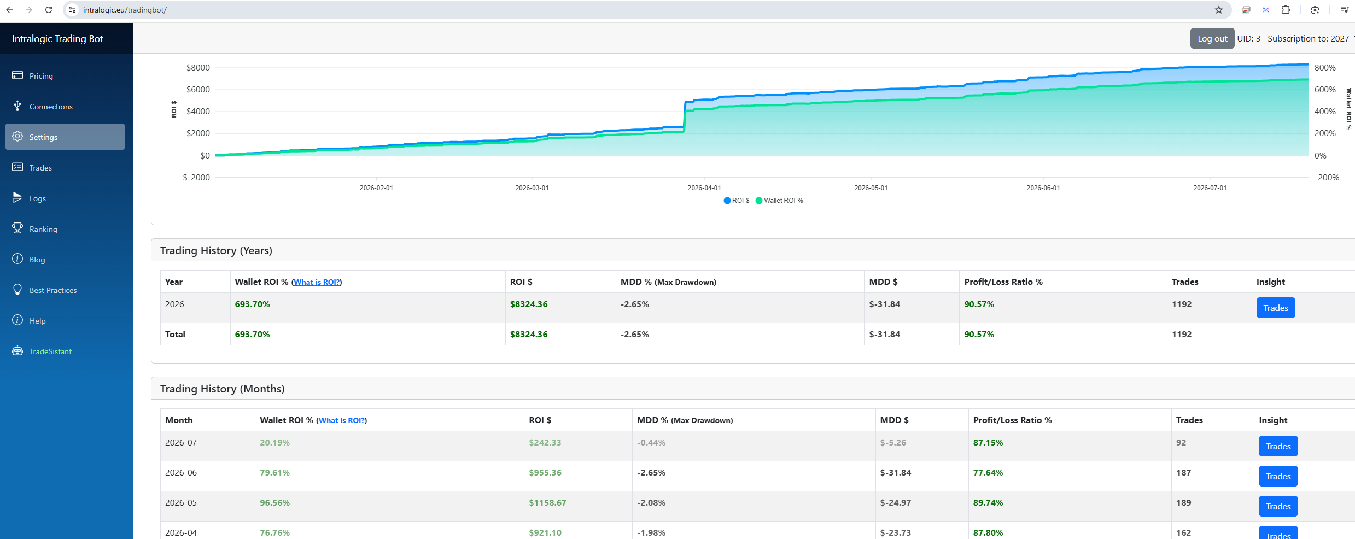Click the Connections USB icon
This screenshot has width=1355, height=539.
click(17, 106)
